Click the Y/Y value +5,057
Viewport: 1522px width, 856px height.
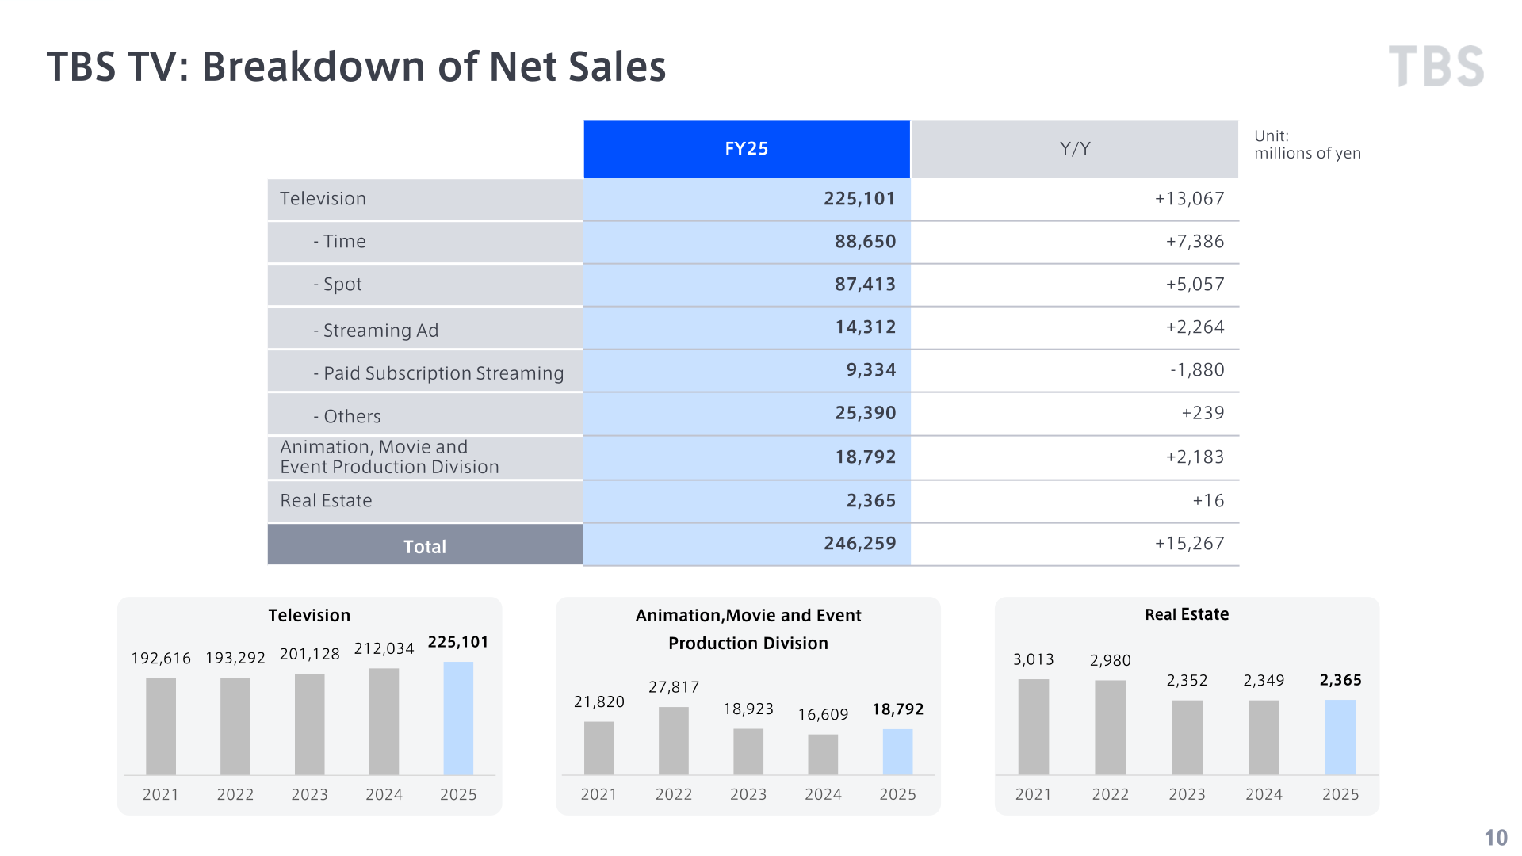point(1195,285)
